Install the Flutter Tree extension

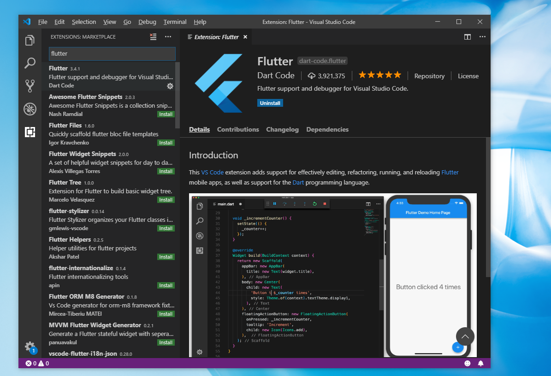click(166, 200)
